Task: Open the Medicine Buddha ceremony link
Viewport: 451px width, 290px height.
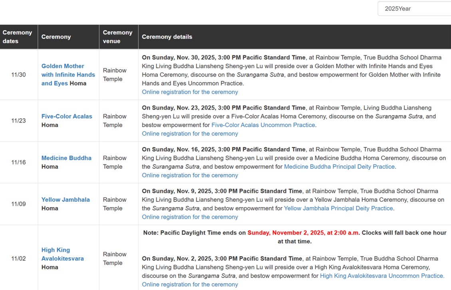Action: tap(66, 158)
